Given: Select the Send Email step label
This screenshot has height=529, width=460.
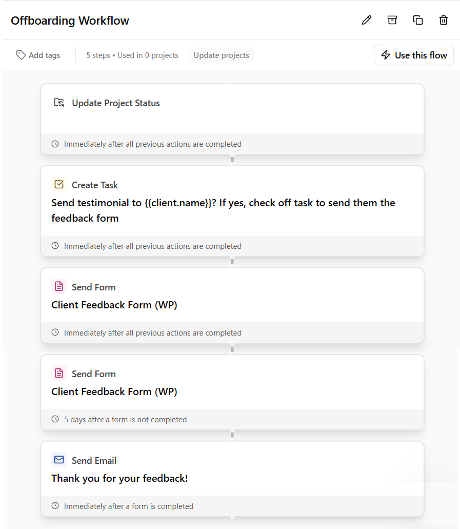Looking at the screenshot, I should point(94,461).
